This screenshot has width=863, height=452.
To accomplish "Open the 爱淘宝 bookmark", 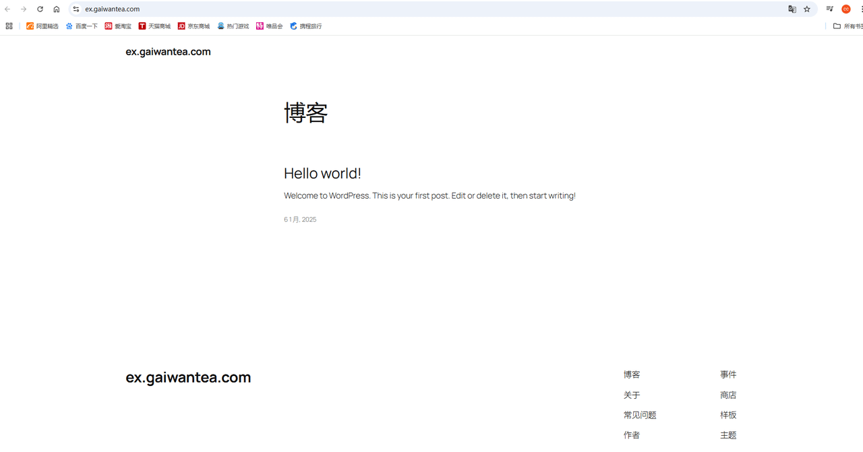I will coord(118,26).
